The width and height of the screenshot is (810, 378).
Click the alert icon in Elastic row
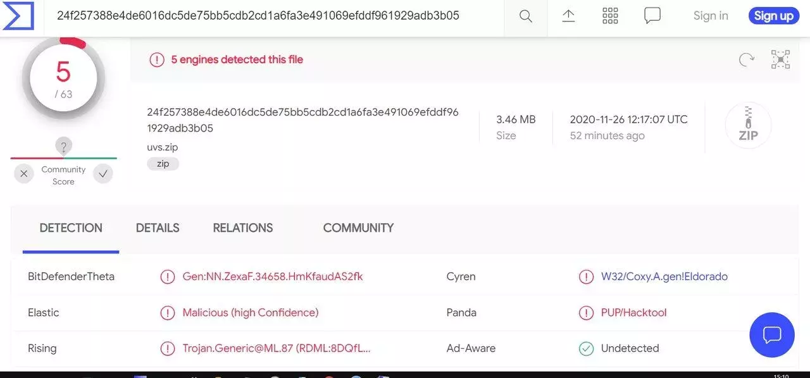pyautogui.click(x=167, y=312)
